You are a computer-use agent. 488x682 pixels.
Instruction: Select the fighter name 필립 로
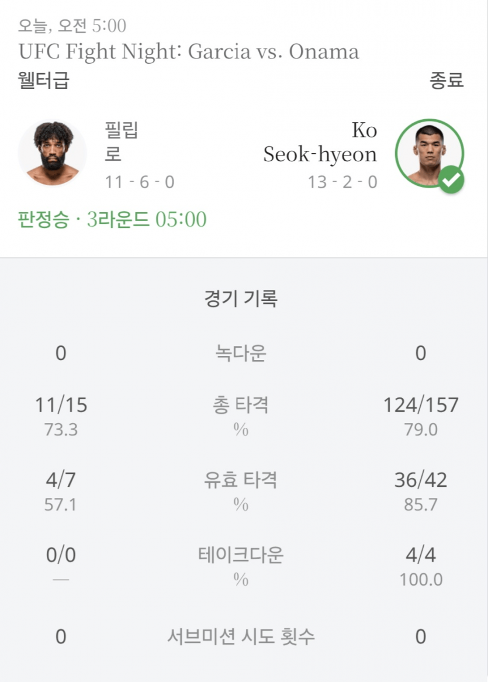pyautogui.click(x=121, y=142)
